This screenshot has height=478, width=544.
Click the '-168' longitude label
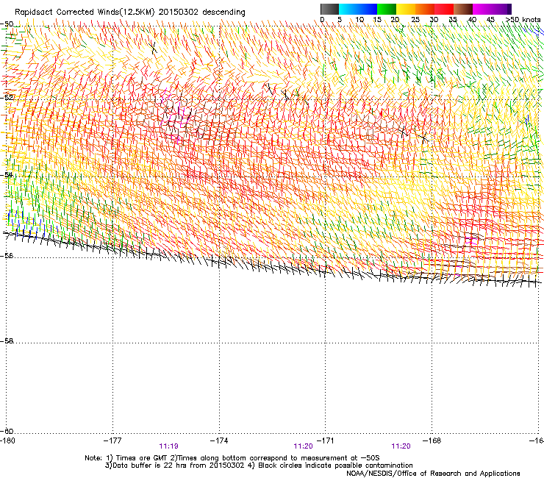coord(432,440)
